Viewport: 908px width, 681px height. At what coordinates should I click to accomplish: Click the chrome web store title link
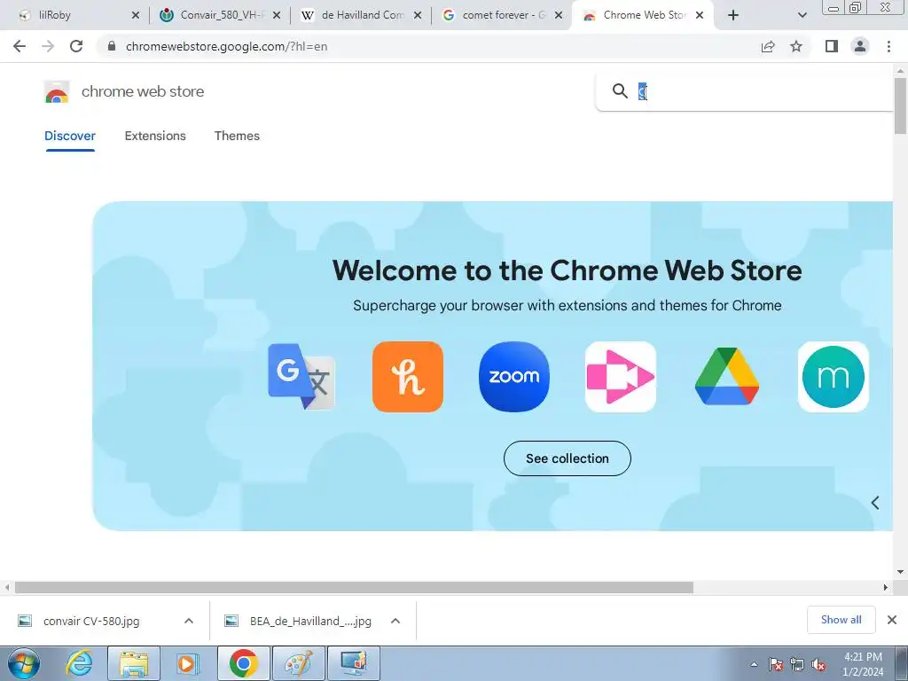[143, 91]
